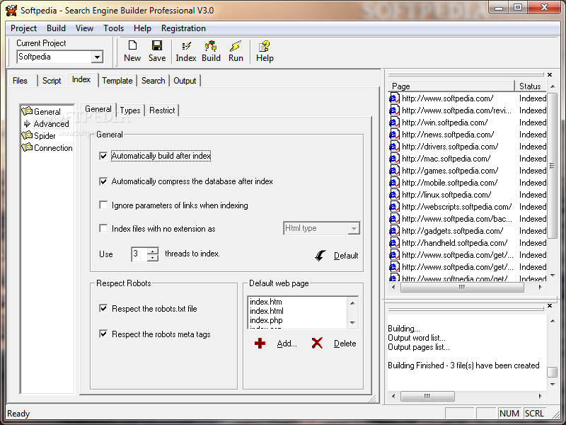Open the Current Project dropdown
Image resolution: width=566 pixels, height=425 pixels.
pyautogui.click(x=97, y=57)
